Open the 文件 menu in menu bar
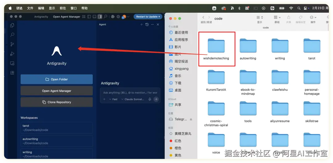 30,8
